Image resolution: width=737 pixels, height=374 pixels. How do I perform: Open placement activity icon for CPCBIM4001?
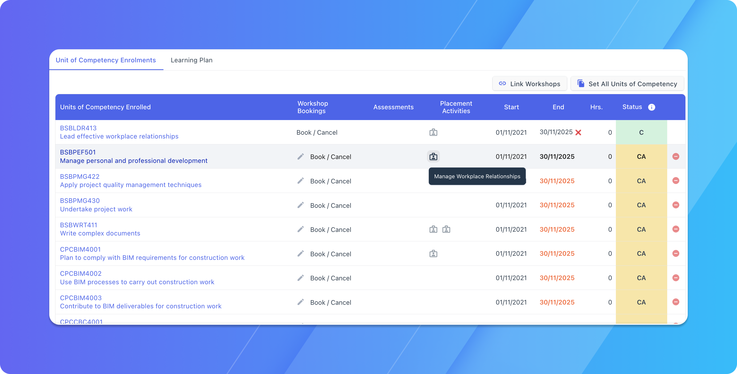pos(433,254)
